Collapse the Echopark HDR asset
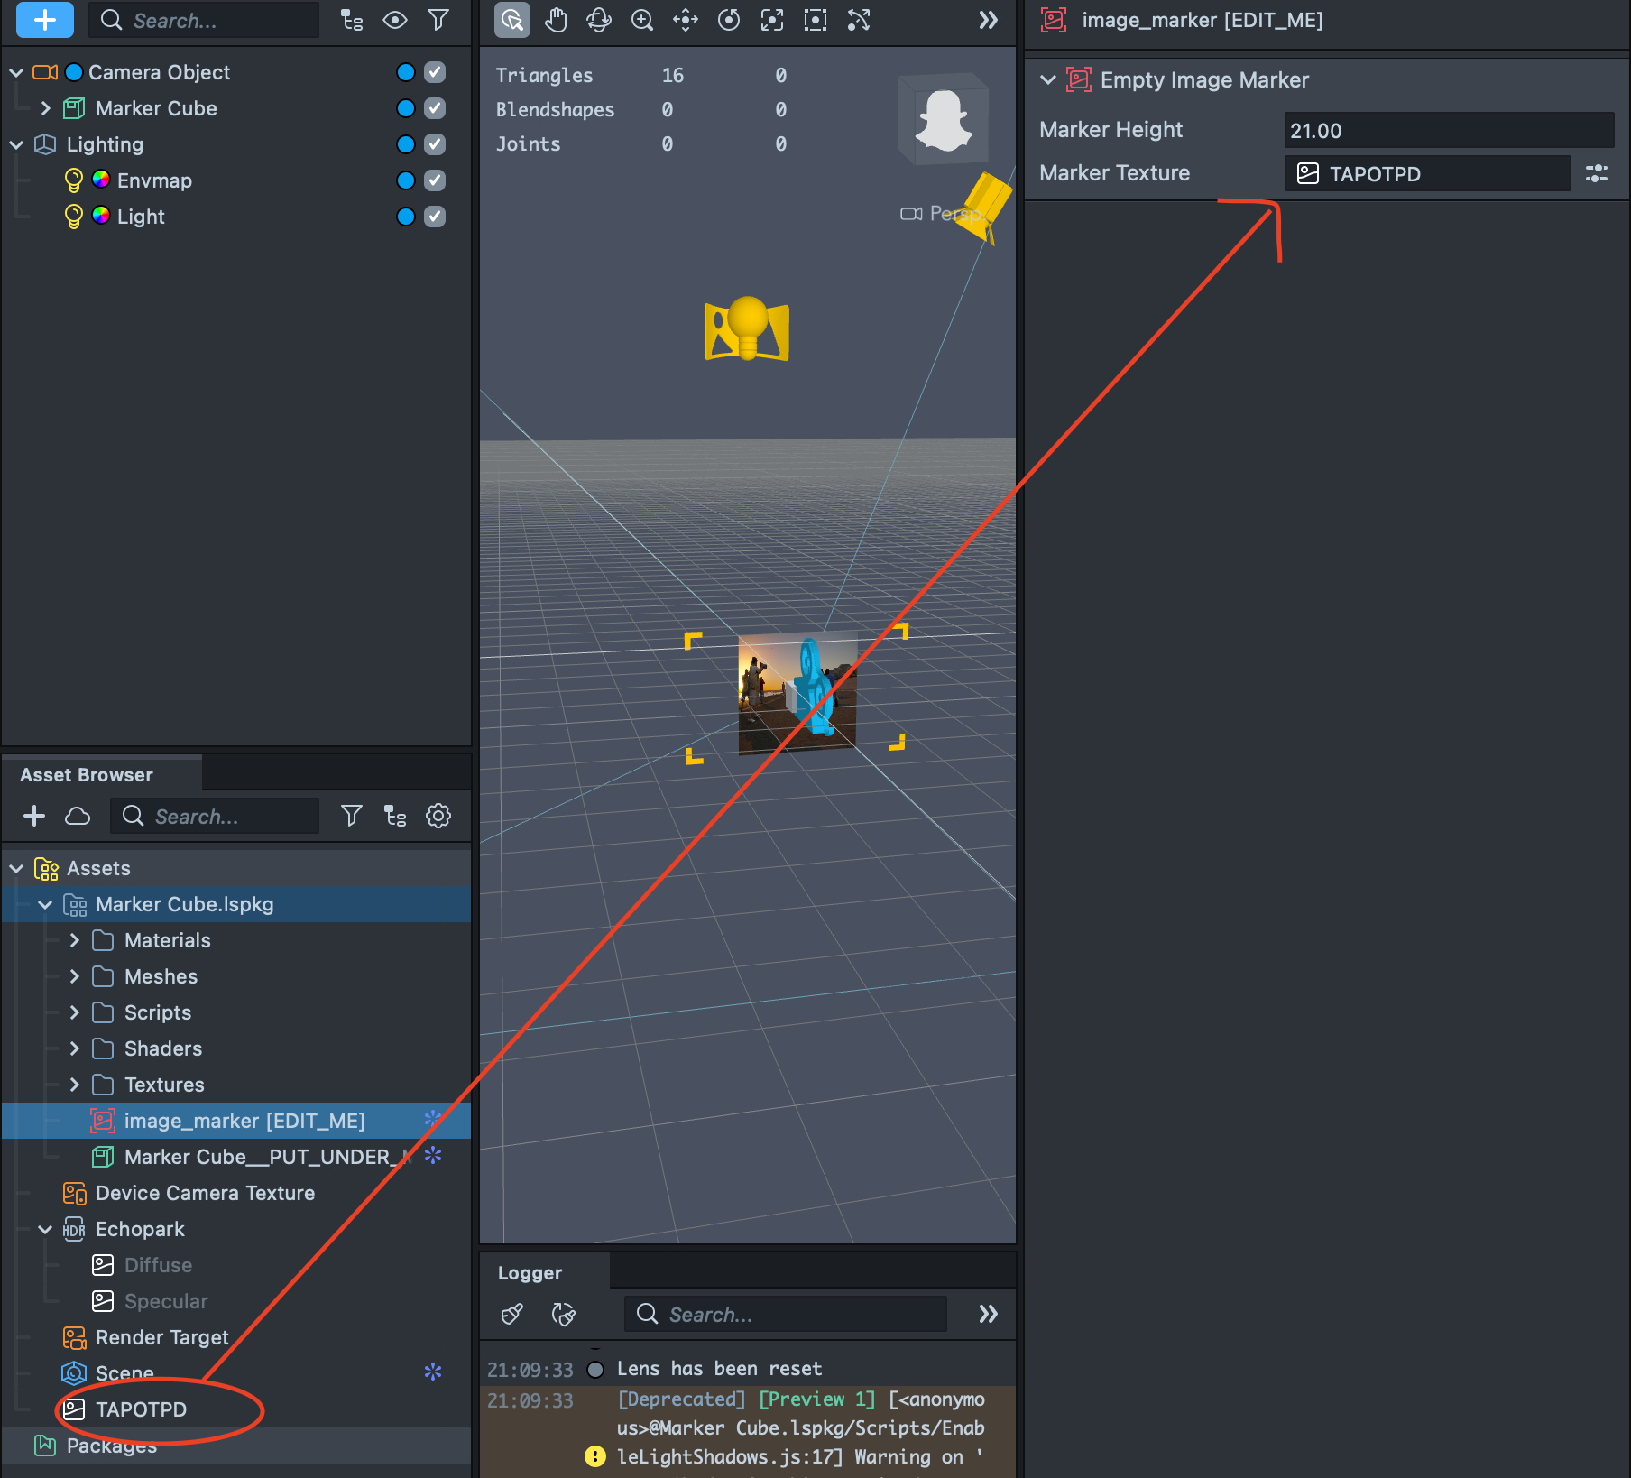This screenshot has height=1478, width=1631. coord(45,1229)
